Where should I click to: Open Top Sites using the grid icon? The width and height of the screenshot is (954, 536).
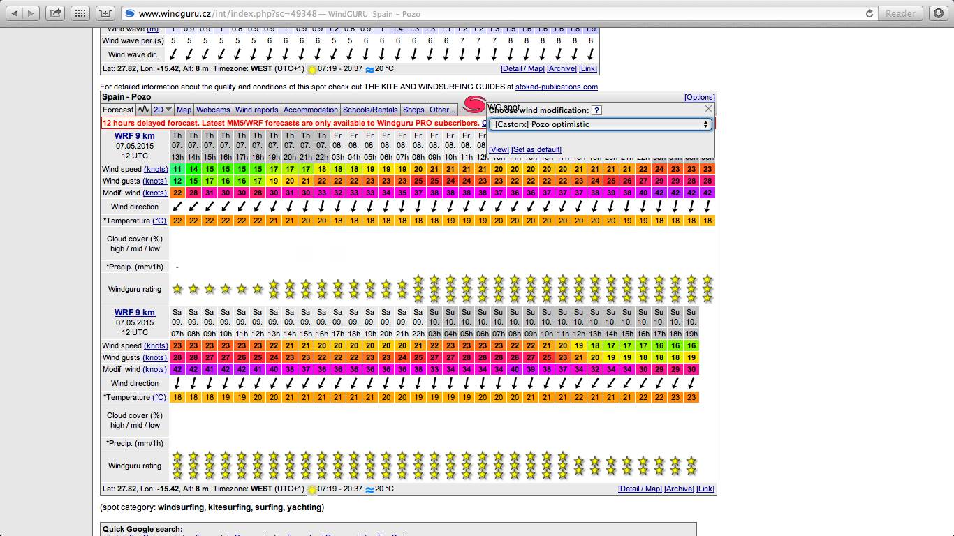coord(80,12)
